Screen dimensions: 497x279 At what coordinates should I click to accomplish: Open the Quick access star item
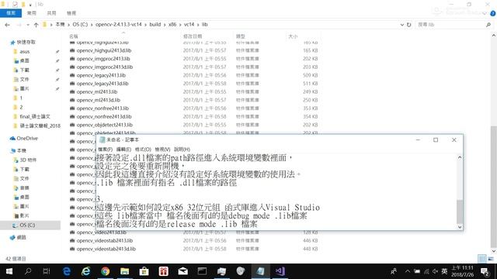click(23, 42)
